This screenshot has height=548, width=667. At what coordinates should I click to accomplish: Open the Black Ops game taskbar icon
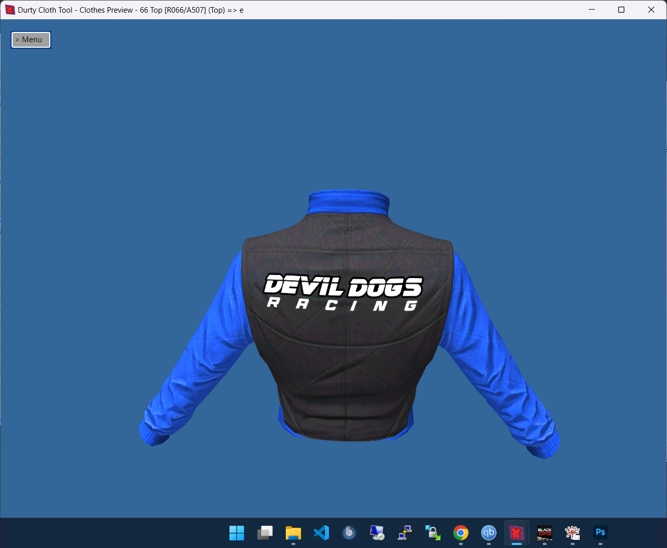tap(545, 533)
